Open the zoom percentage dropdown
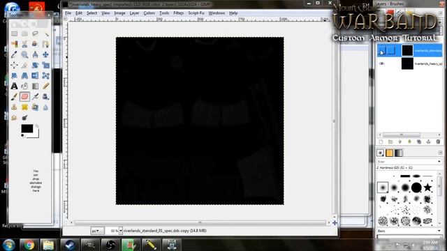This screenshot has width=447, height=251. (121, 231)
